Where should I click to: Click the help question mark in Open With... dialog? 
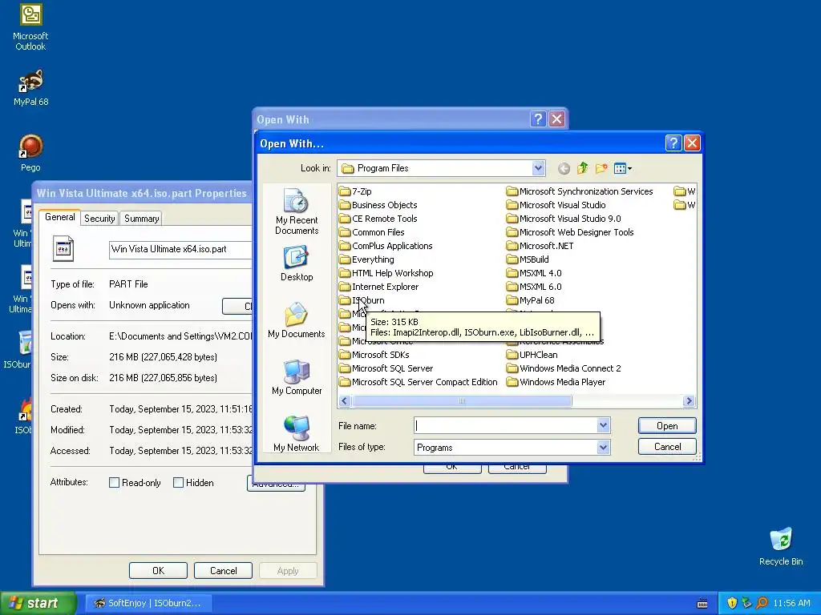(673, 143)
